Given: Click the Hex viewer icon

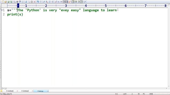Looking at the screenshot, I should pos(58,2).
